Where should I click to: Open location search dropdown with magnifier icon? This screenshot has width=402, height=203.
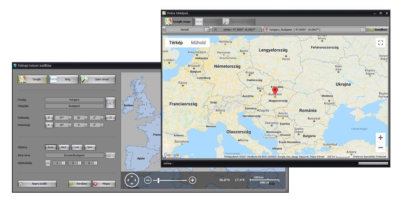[111, 103]
